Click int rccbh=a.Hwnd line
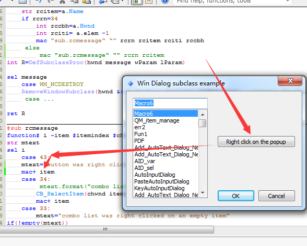The height and width of the screenshot is (246, 307). [x=65, y=26]
